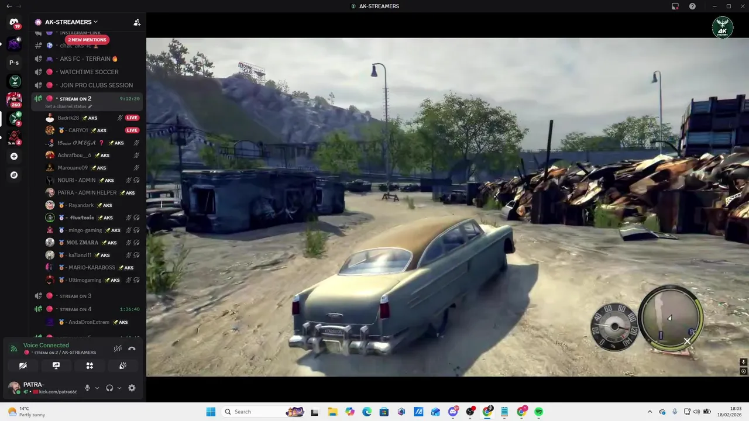Show hidden system tray icons chevron
This screenshot has height=421, width=749.
coord(650,412)
